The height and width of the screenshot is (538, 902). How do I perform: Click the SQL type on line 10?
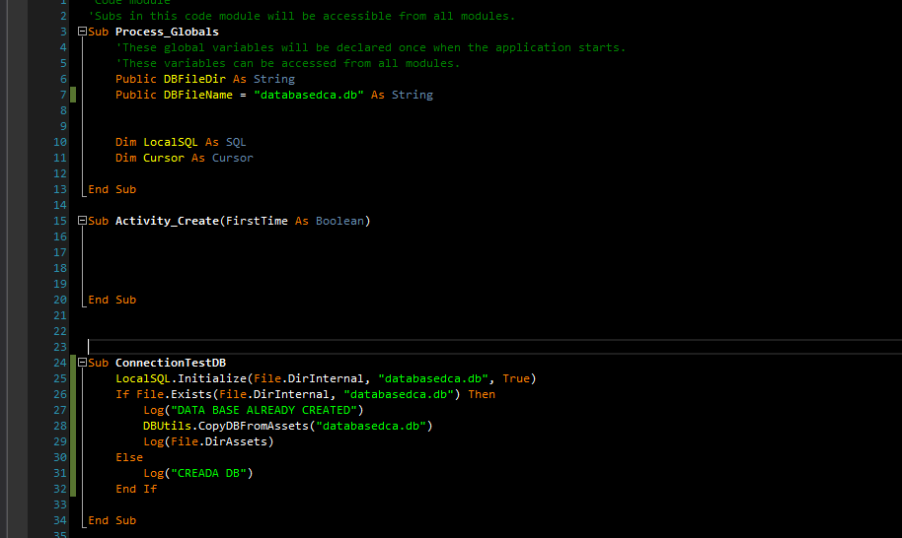point(236,142)
